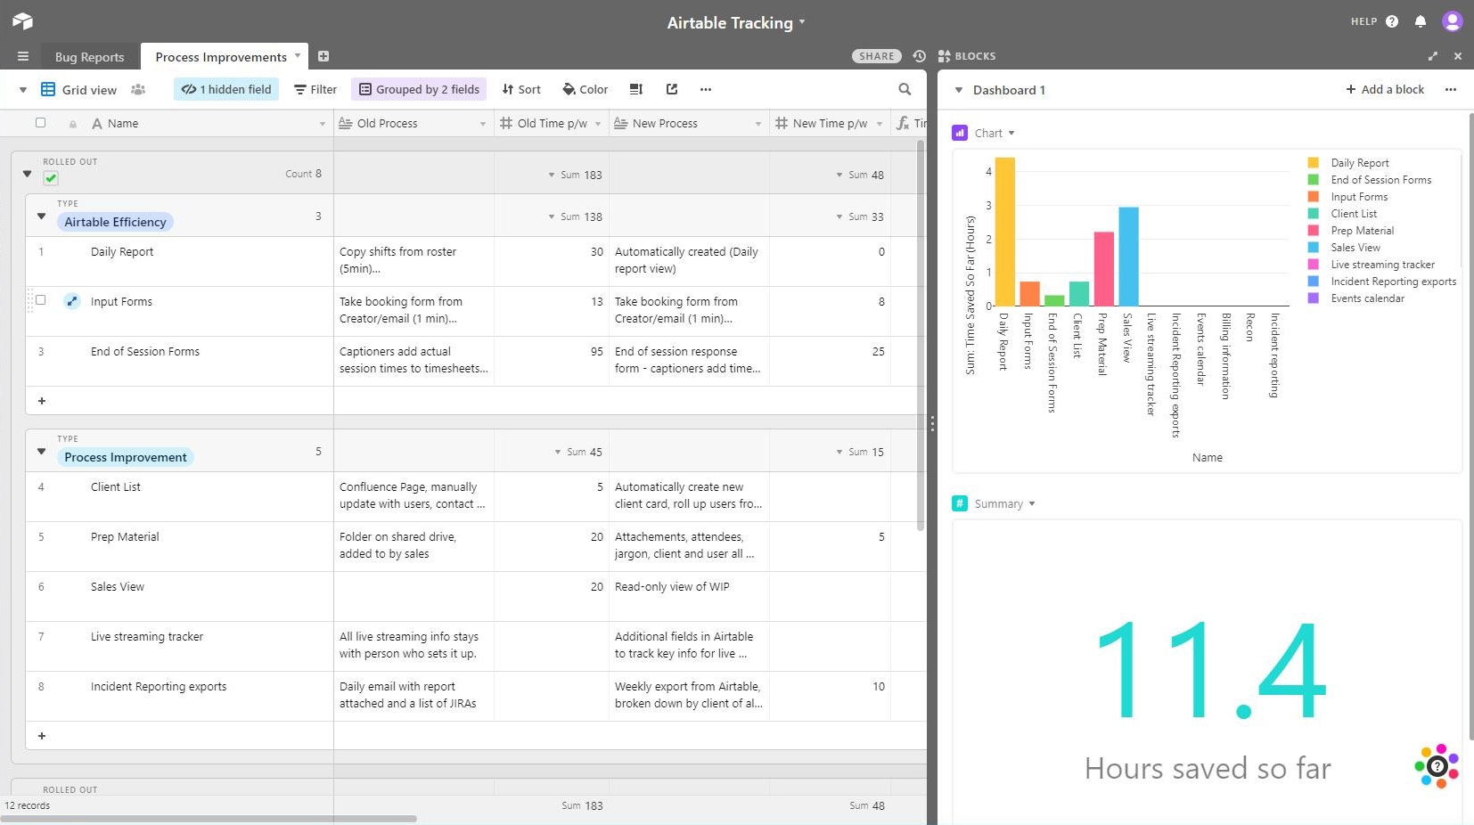Open more view options ellipsis
1474x825 pixels.
(x=706, y=89)
